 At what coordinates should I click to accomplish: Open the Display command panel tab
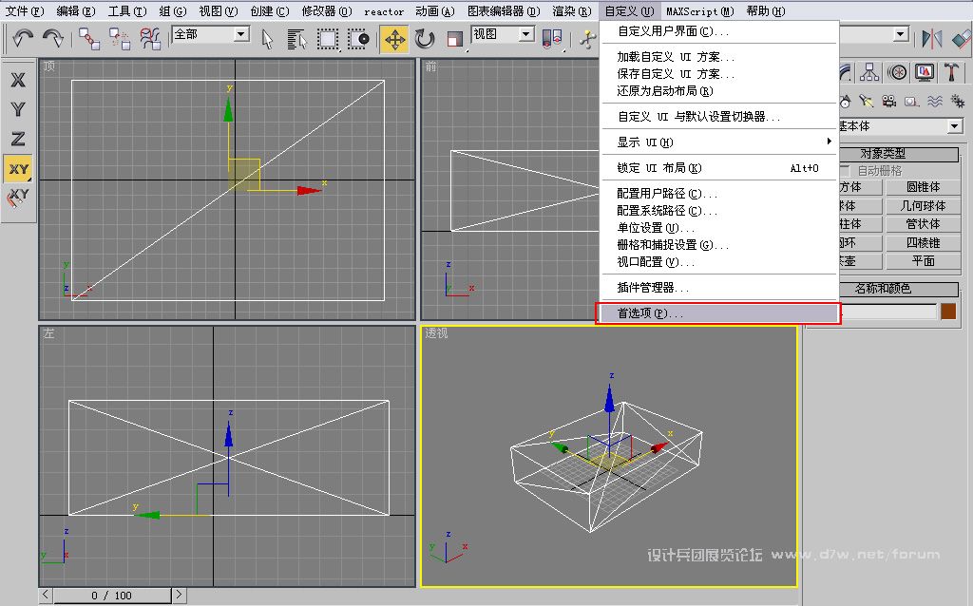[x=924, y=72]
